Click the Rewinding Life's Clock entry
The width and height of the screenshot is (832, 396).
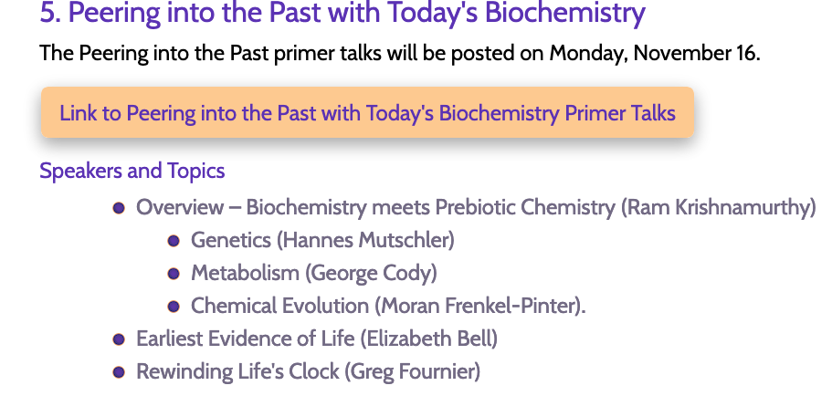309,371
